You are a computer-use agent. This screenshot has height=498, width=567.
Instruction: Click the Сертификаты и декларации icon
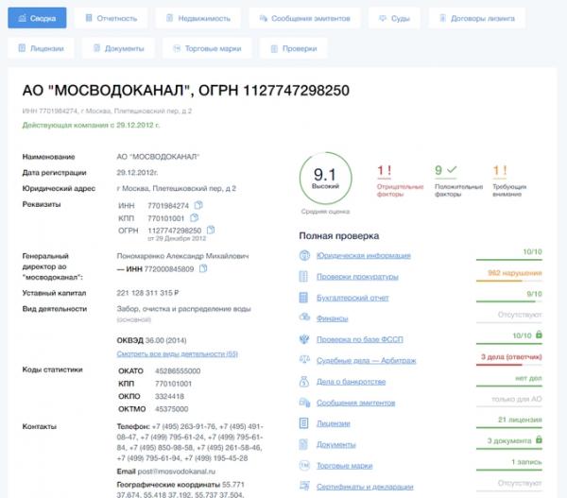pyautogui.click(x=304, y=486)
